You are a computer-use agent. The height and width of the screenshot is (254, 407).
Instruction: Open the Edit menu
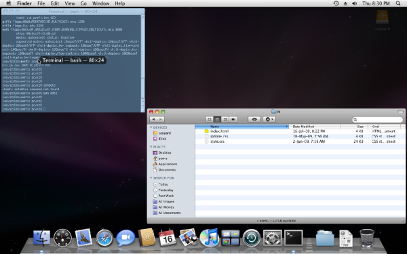[54, 3]
